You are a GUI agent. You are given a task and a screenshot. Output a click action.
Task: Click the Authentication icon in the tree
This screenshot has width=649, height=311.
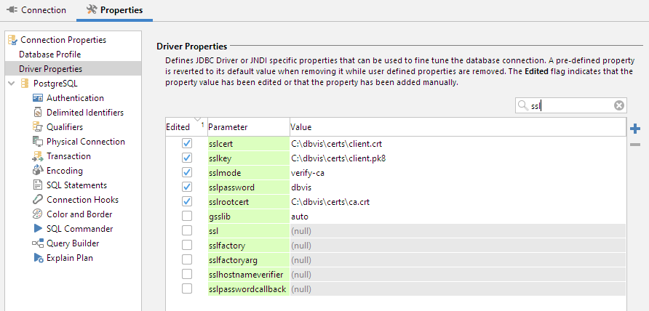click(x=38, y=98)
